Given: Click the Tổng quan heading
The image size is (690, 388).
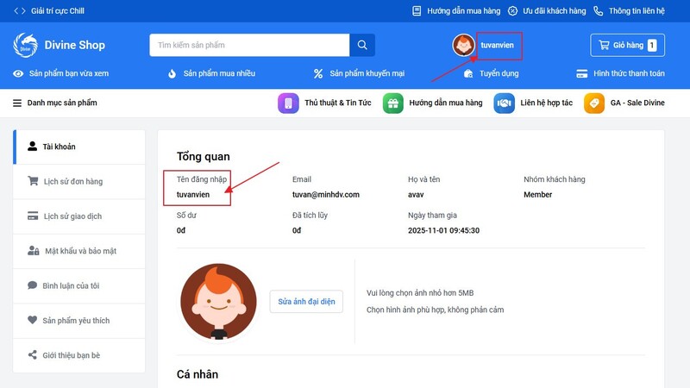Looking at the screenshot, I should [x=204, y=157].
